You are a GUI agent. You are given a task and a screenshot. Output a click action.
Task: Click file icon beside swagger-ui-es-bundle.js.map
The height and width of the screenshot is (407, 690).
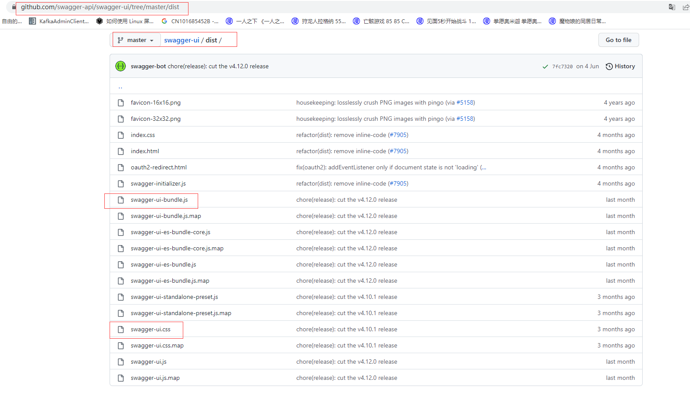coord(121,281)
